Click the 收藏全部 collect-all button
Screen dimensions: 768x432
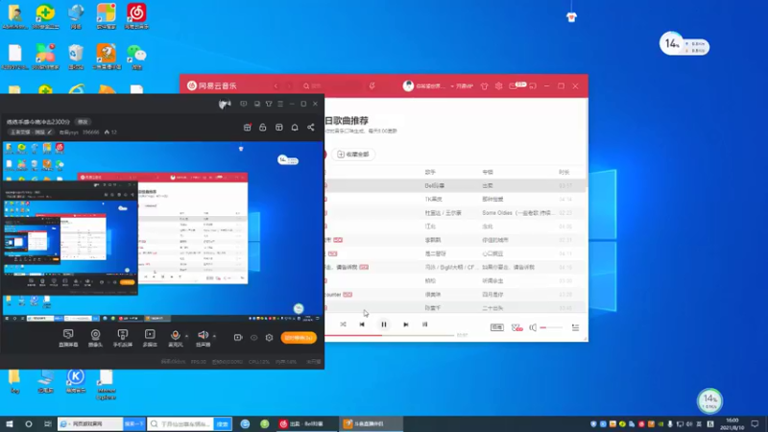(x=353, y=155)
